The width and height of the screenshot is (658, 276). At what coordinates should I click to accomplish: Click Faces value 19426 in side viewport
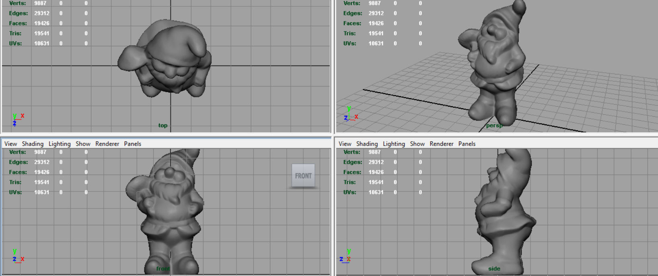click(x=376, y=172)
